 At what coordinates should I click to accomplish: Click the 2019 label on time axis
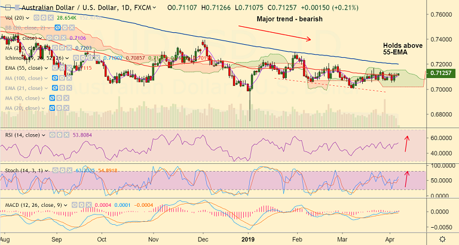click(248, 240)
